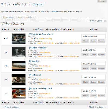Change video ID for post 97
Image resolution: width=108 pixels, height=109 pixels.
[94, 82]
